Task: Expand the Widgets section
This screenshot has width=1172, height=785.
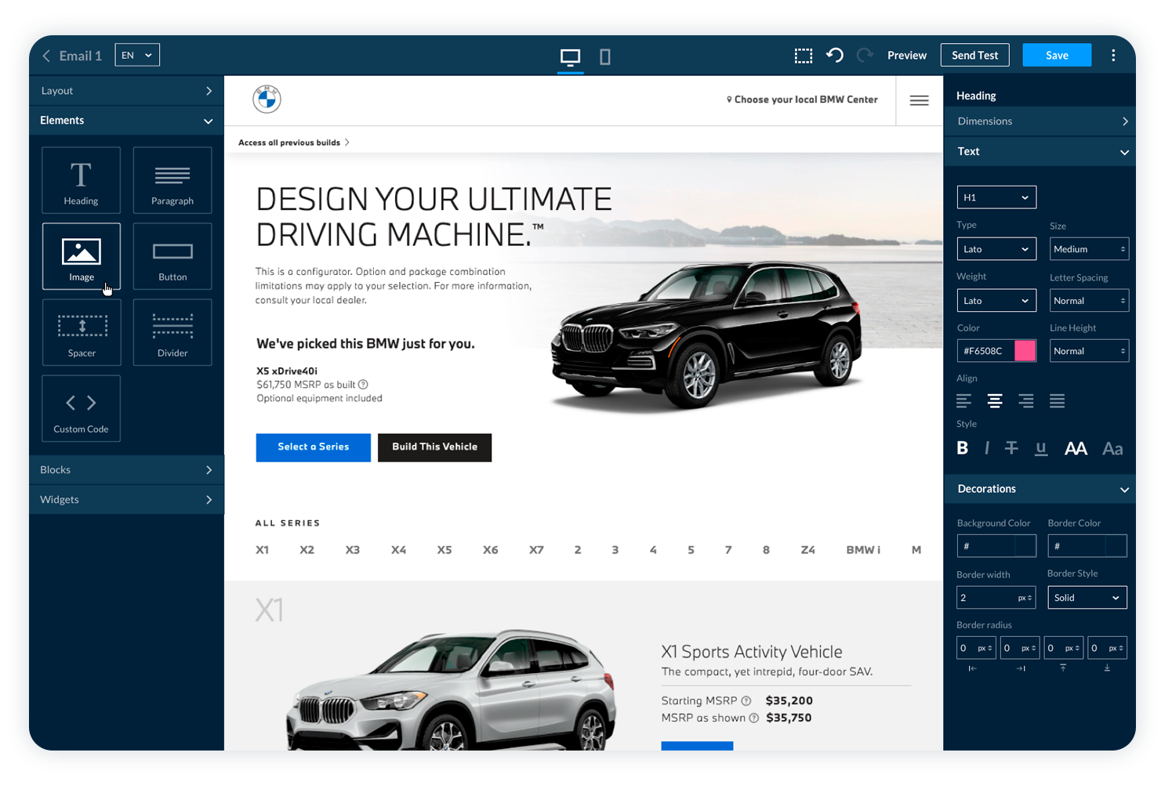Action: pyautogui.click(x=126, y=500)
